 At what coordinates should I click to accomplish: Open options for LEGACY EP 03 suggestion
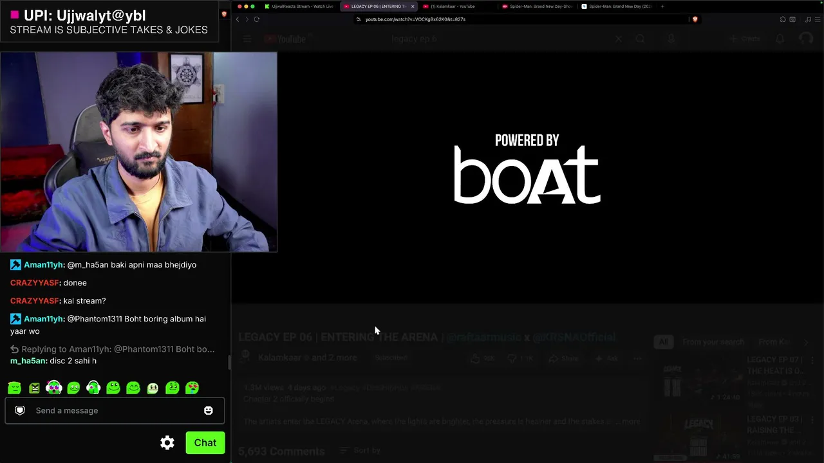812,420
